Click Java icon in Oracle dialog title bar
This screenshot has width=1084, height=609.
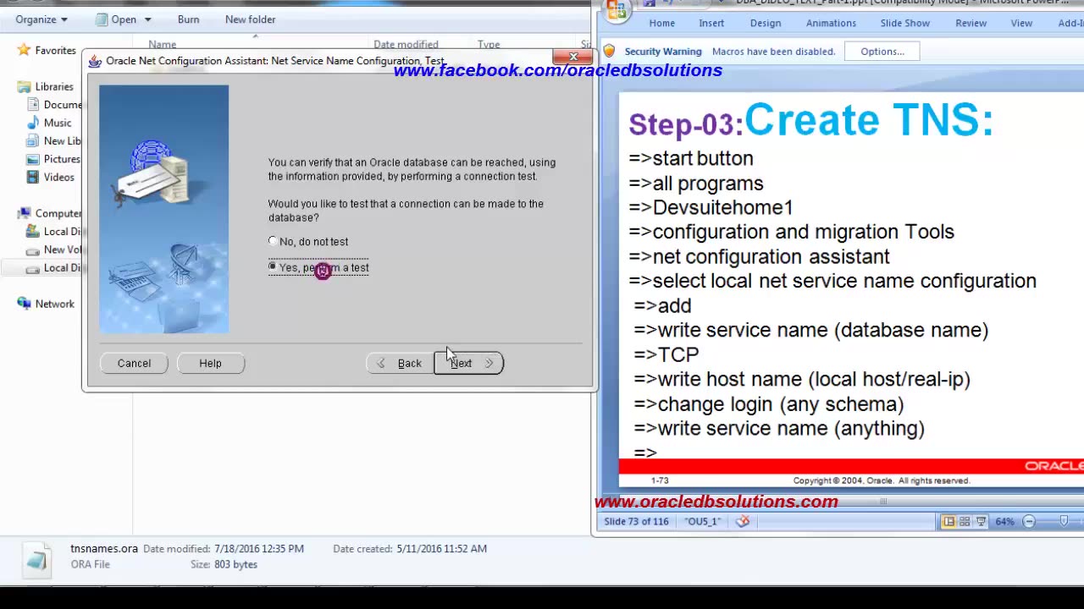point(95,61)
